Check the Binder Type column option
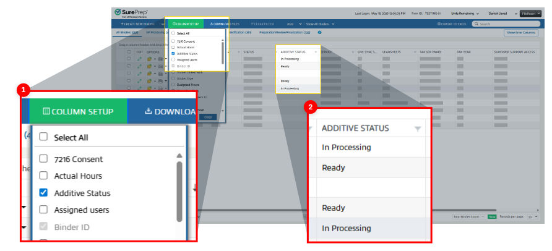The height and width of the screenshot is (251, 552). coord(173,79)
